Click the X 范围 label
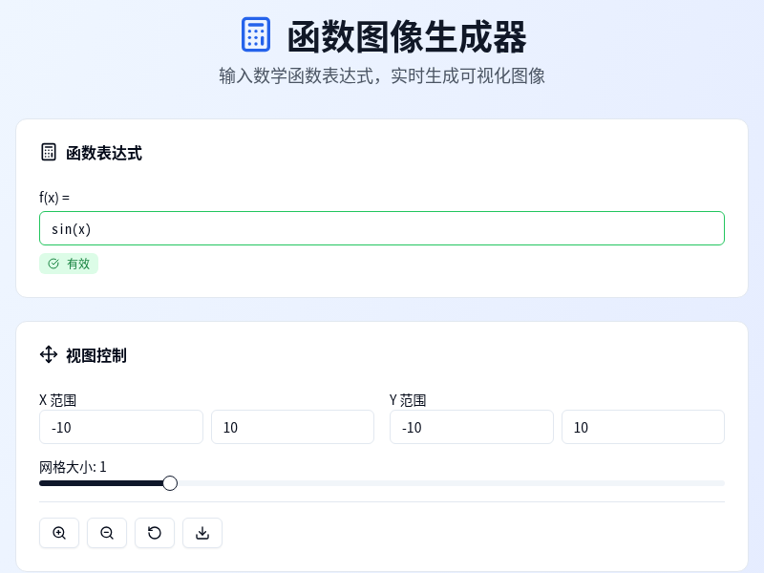 pos(58,400)
